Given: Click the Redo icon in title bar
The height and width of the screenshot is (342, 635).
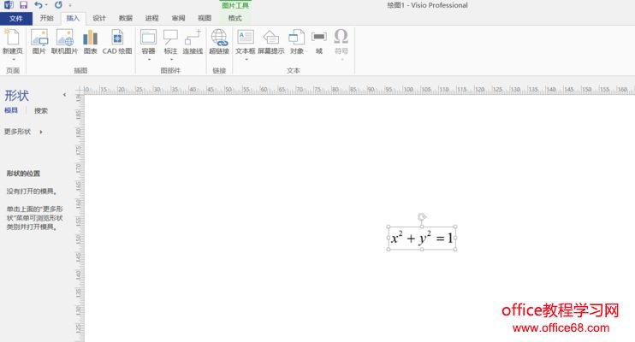Looking at the screenshot, I should coord(58,5).
